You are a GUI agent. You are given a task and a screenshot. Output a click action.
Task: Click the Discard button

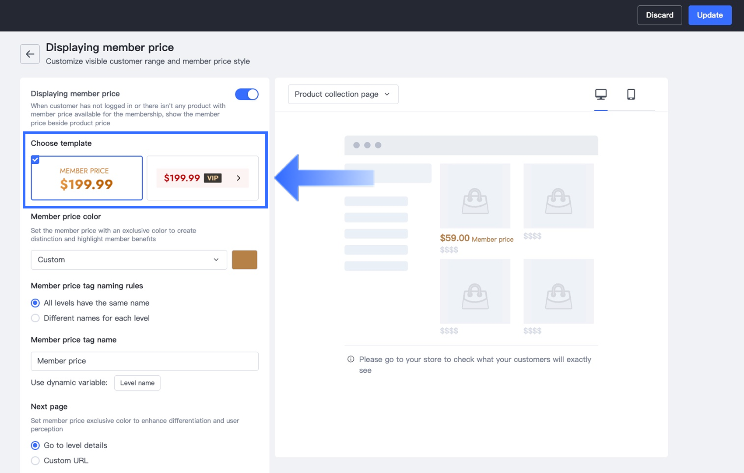(x=660, y=15)
